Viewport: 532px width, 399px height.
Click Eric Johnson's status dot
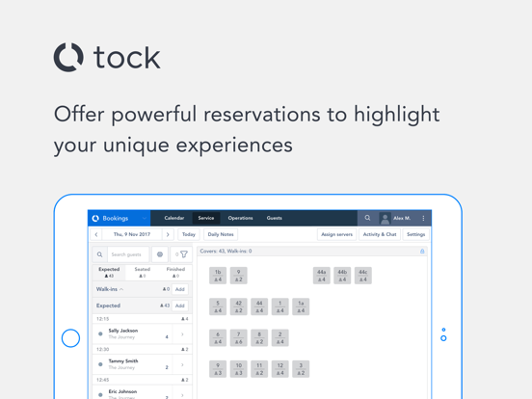pos(100,394)
